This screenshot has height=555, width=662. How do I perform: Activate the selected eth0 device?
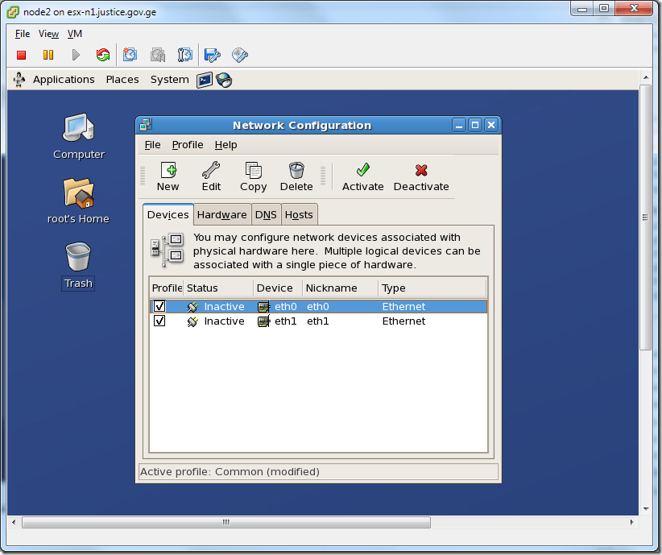point(362,176)
